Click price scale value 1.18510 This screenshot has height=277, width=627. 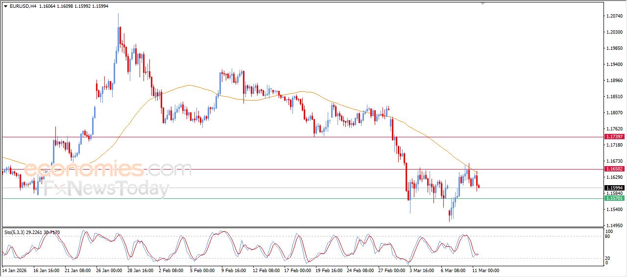(614, 97)
